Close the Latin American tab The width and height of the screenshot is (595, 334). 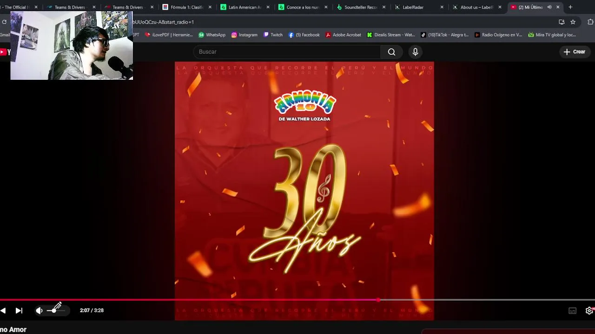[x=268, y=7]
